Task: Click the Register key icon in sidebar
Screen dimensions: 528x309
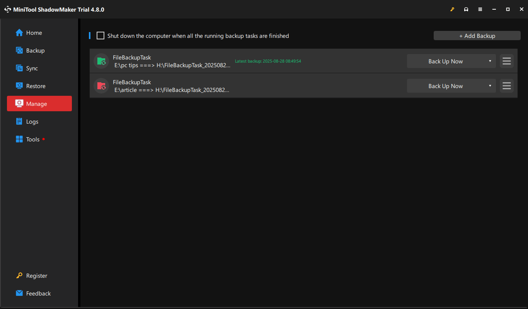Action: [19, 276]
